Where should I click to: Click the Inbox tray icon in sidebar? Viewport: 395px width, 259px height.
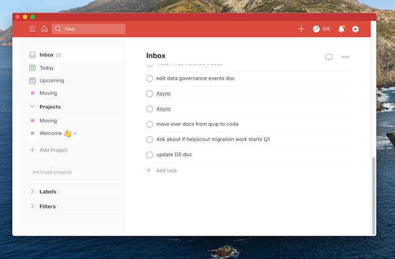point(33,55)
